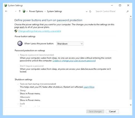
Task: Open Change settings that are currently unavailable
Action: 40,31
